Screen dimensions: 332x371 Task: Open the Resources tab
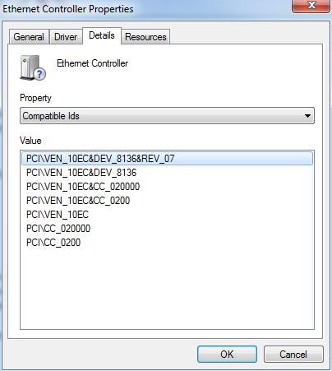tap(145, 37)
